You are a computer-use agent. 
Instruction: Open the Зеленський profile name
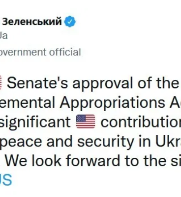[x=32, y=22]
